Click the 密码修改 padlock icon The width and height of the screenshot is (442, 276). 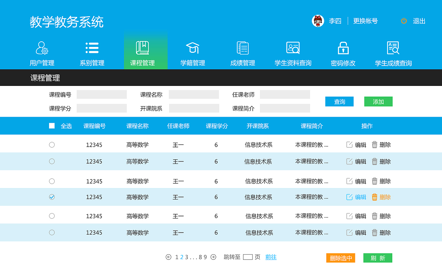343,47
